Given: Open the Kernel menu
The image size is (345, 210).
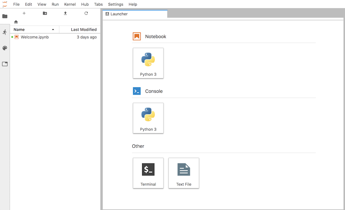Looking at the screenshot, I should (x=70, y=4).
